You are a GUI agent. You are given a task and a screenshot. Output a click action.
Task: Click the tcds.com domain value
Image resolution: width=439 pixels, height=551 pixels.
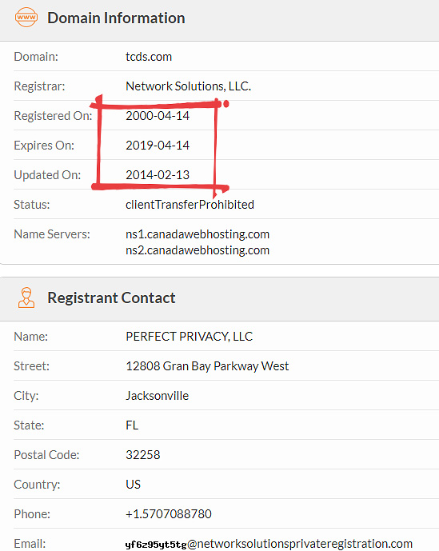149,57
